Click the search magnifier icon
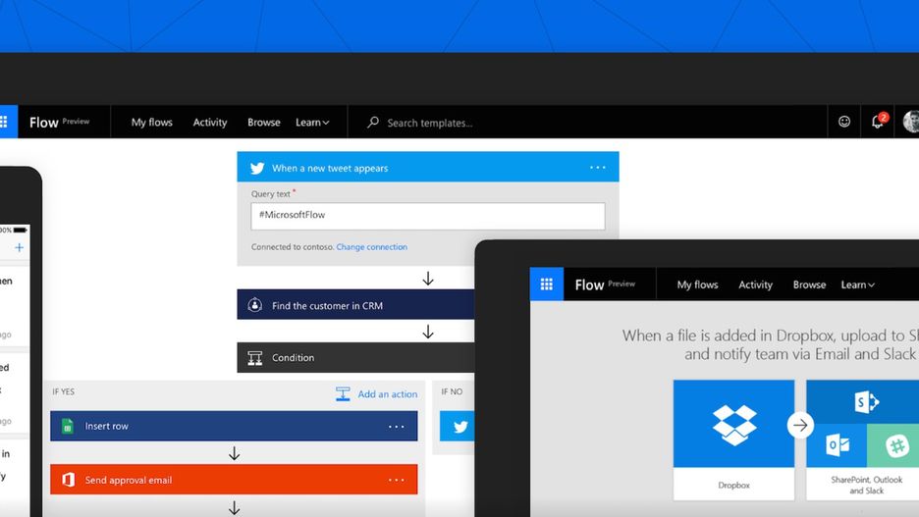 (373, 123)
